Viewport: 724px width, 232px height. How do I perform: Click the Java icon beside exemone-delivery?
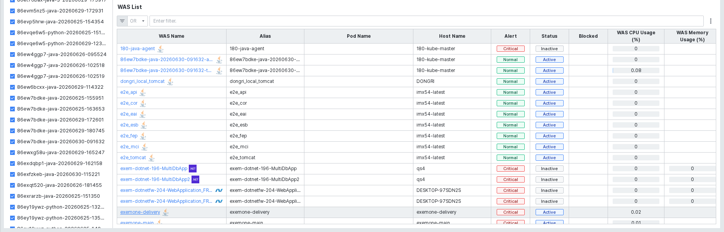click(x=165, y=212)
